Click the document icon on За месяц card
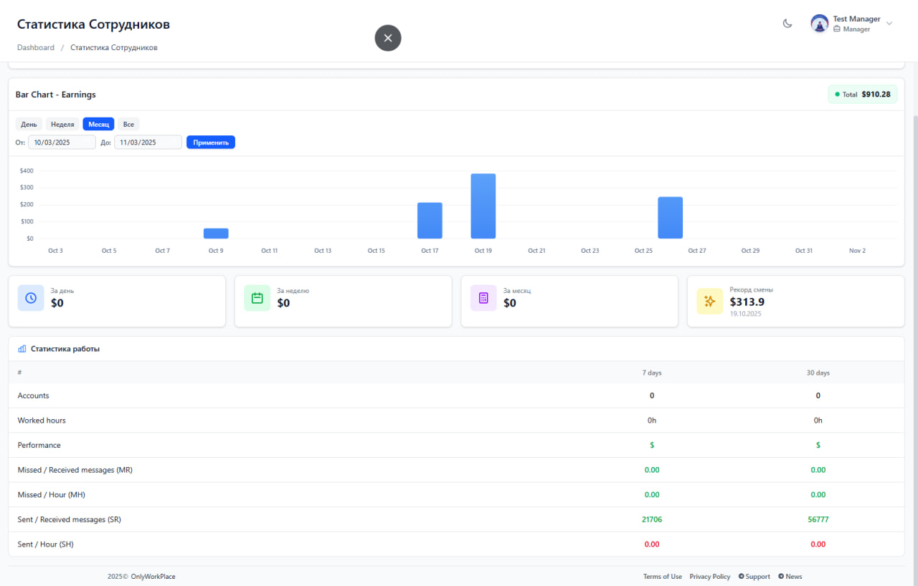This screenshot has height=586, width=918. 483,297
